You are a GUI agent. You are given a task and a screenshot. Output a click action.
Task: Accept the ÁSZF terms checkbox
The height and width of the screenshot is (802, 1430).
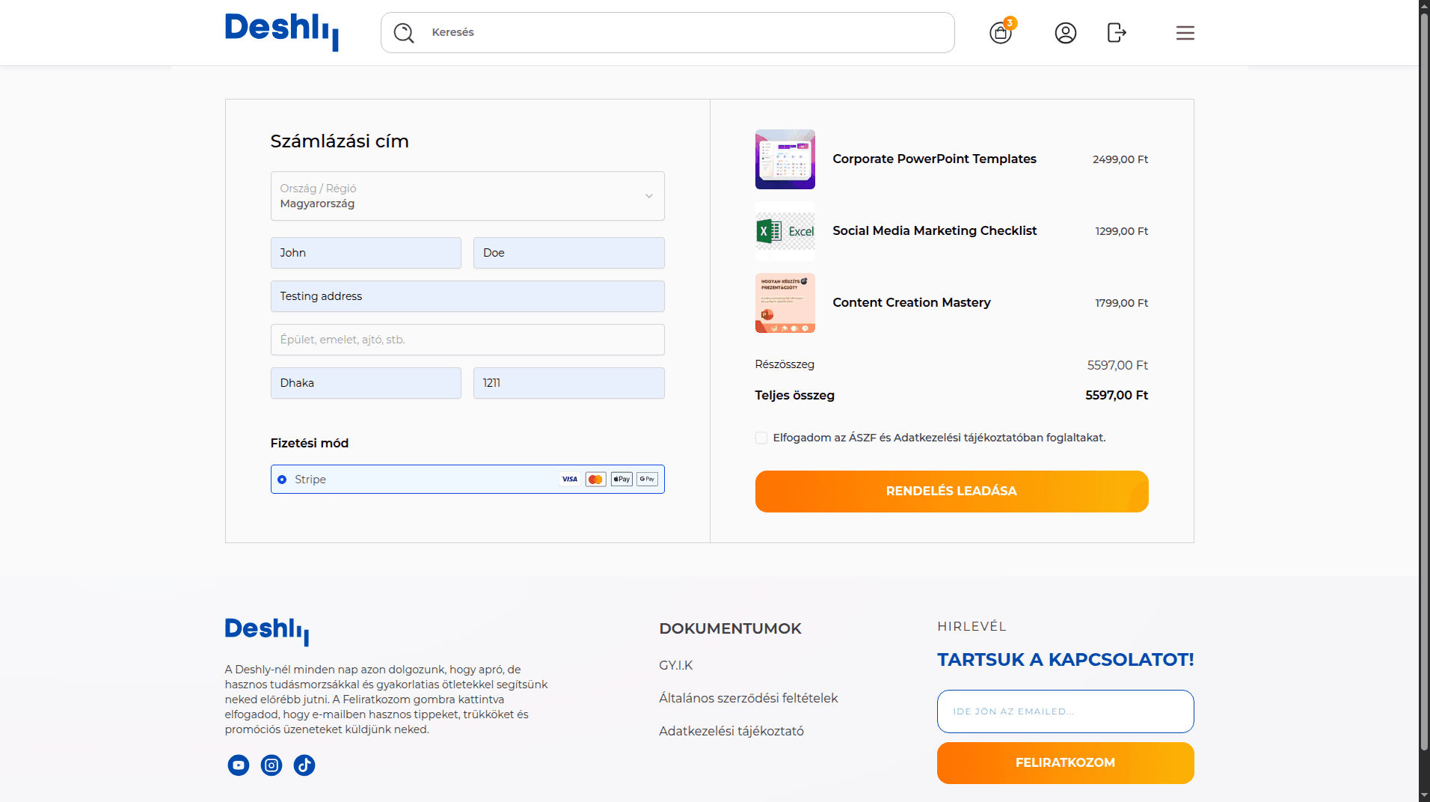pyautogui.click(x=761, y=438)
